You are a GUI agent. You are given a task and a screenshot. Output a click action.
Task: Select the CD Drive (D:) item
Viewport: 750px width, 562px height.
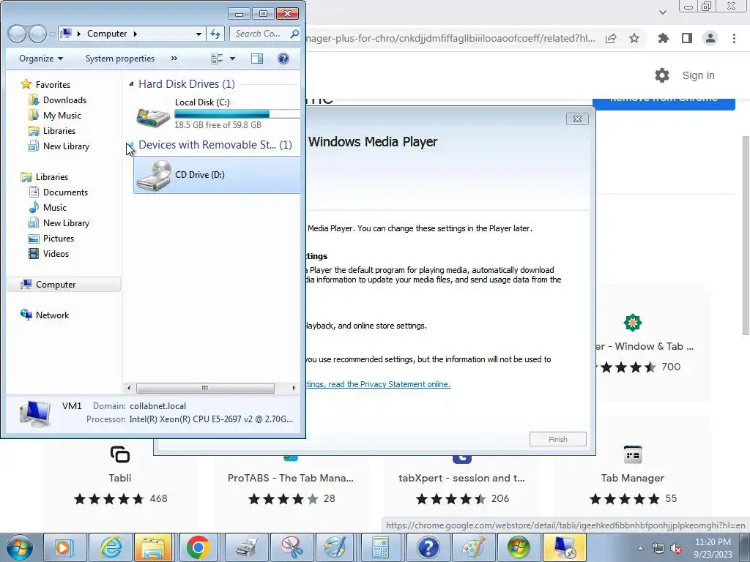(x=217, y=176)
